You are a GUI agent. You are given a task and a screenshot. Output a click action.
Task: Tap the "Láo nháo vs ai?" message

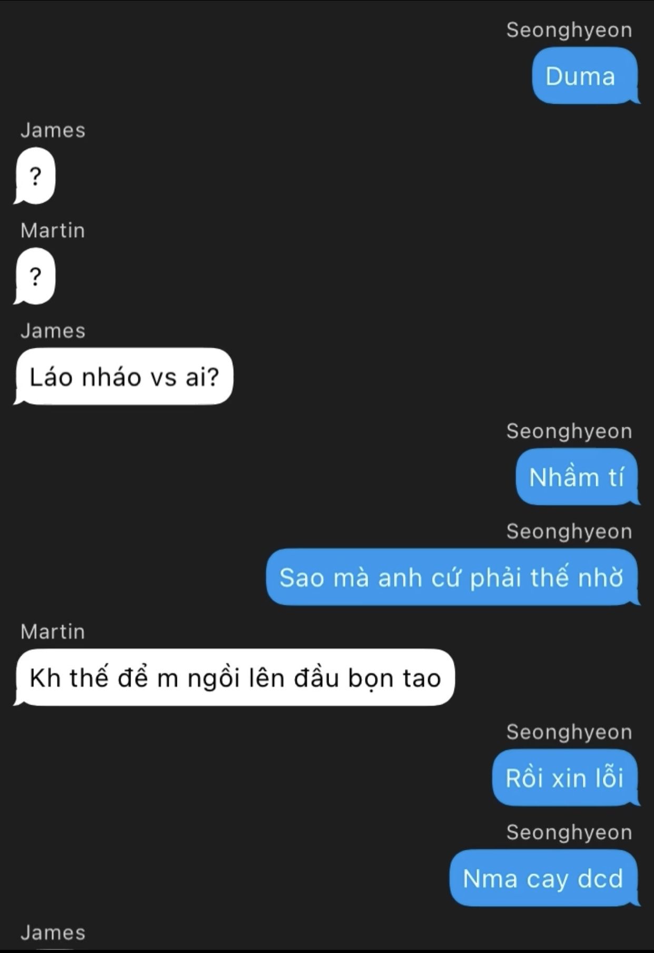pyautogui.click(x=124, y=376)
